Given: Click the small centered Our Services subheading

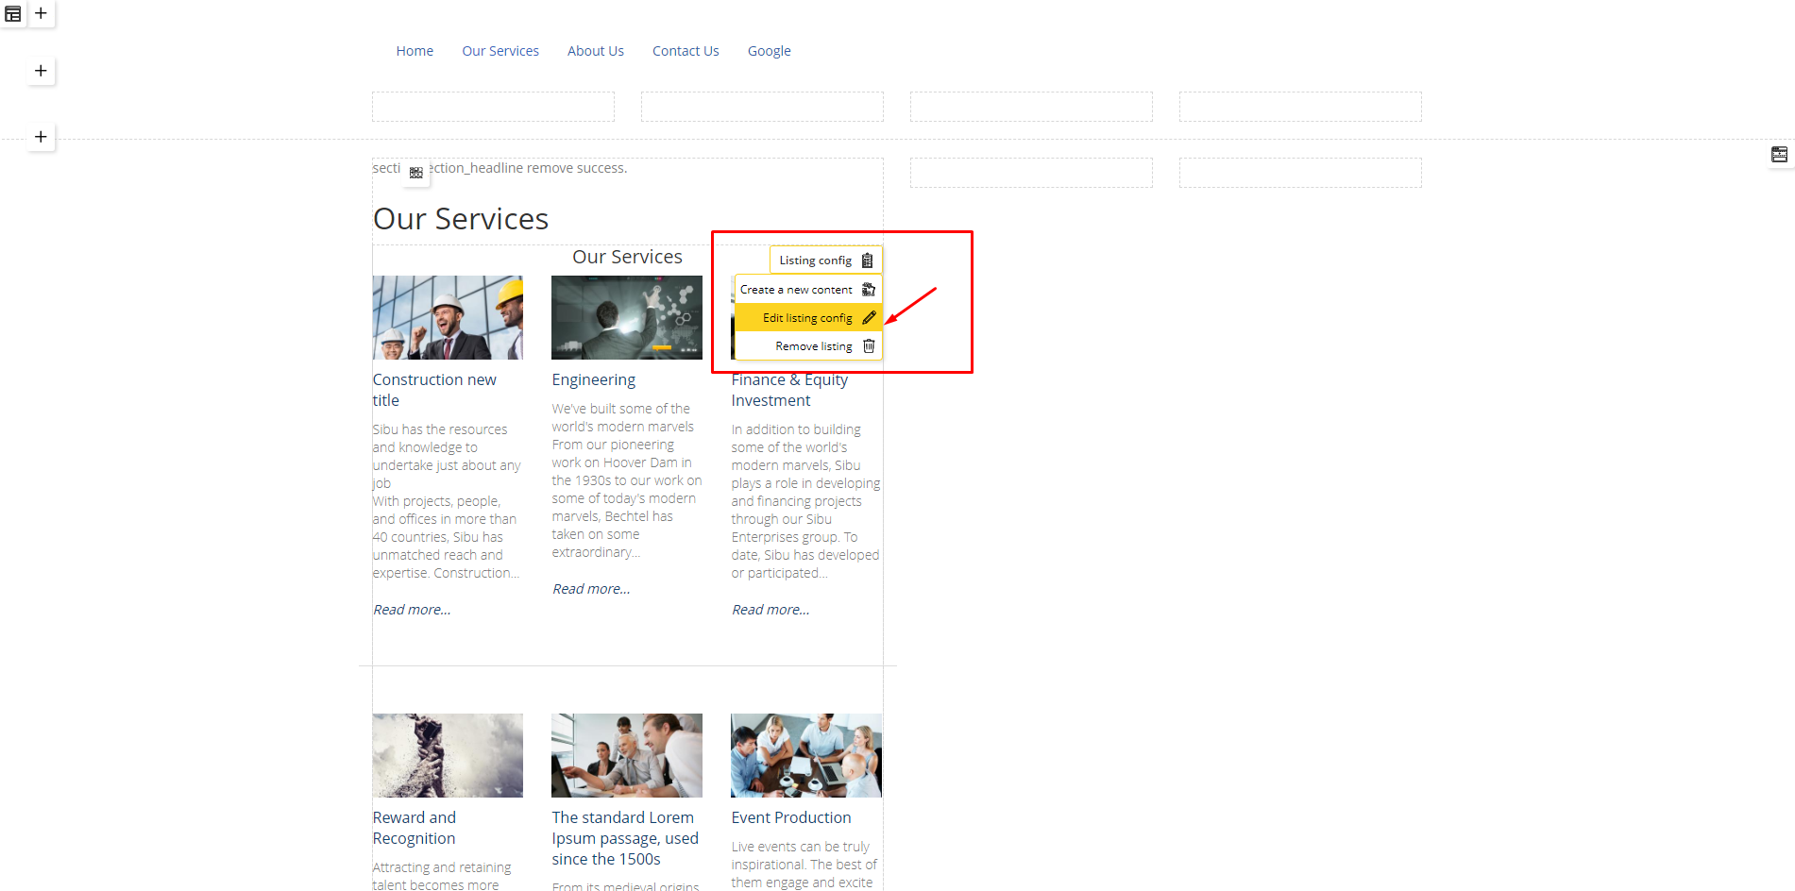Looking at the screenshot, I should pyautogui.click(x=627, y=257).
